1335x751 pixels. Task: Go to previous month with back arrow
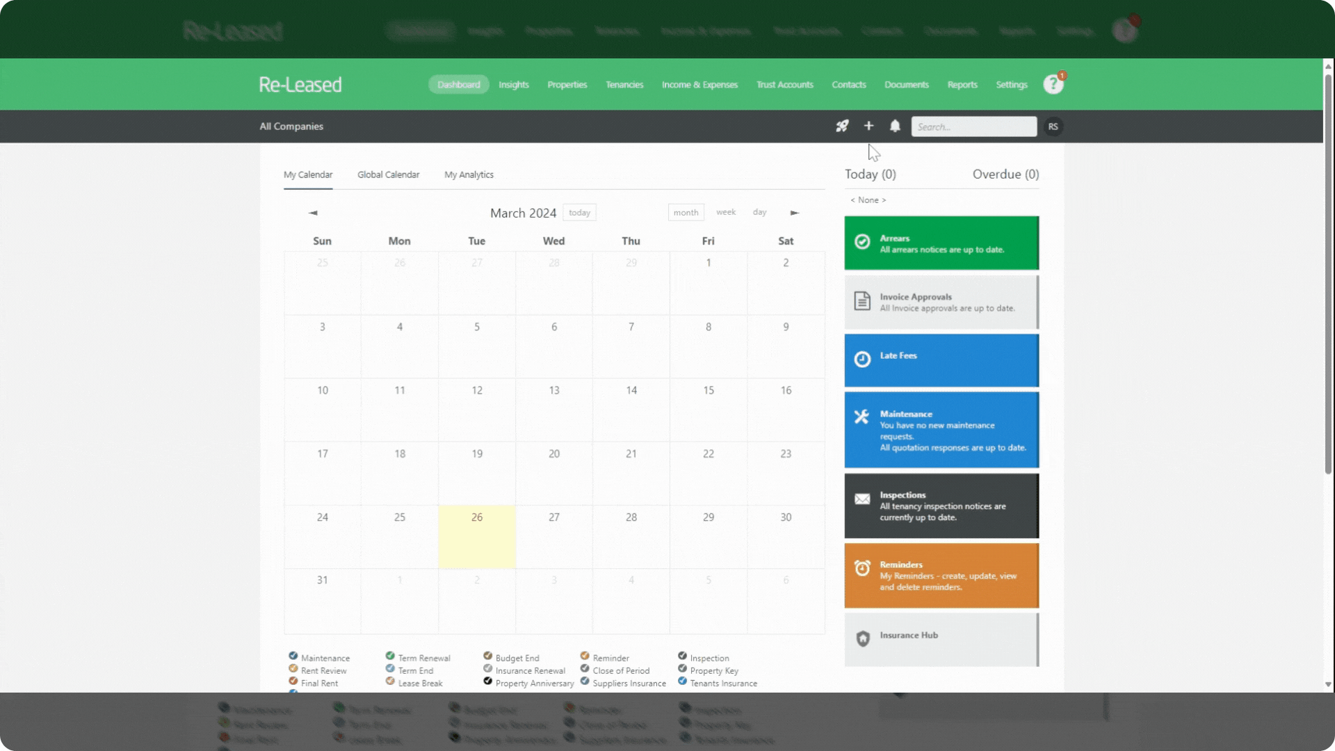[x=314, y=213]
